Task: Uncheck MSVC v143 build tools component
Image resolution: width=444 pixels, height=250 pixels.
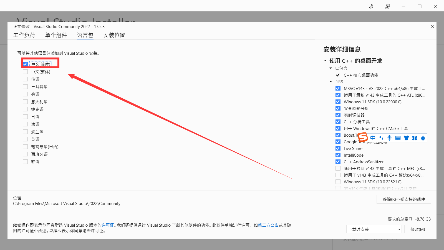Action: (338, 88)
